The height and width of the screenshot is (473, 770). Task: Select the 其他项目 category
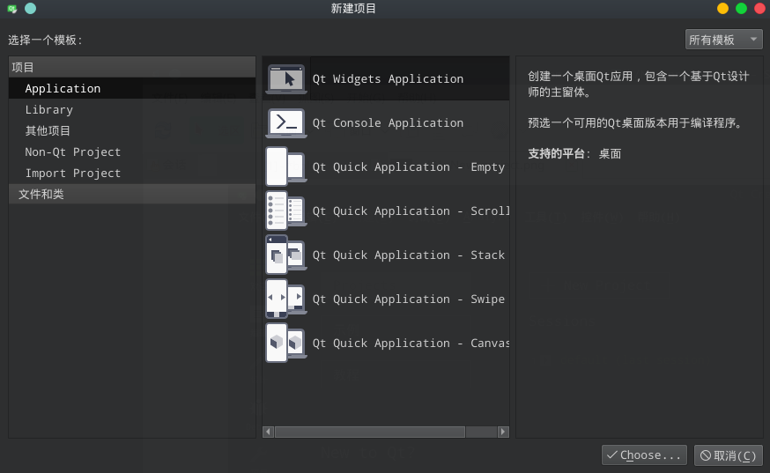pos(48,131)
